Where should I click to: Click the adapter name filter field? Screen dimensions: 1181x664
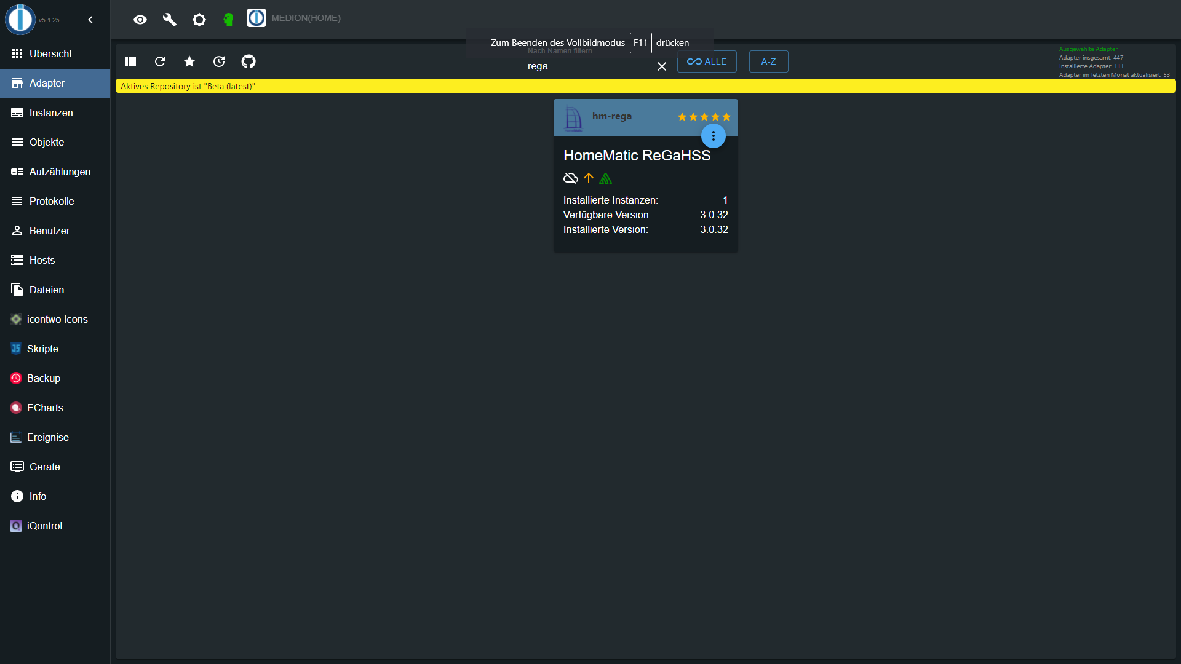pos(587,66)
